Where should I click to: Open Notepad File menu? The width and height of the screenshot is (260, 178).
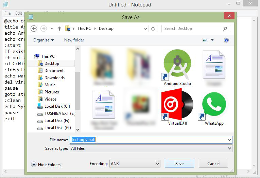pos(7,13)
